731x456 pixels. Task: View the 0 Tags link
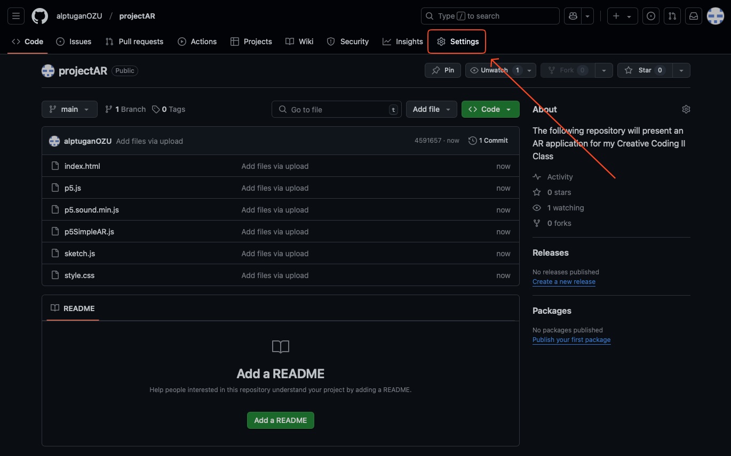[169, 109]
